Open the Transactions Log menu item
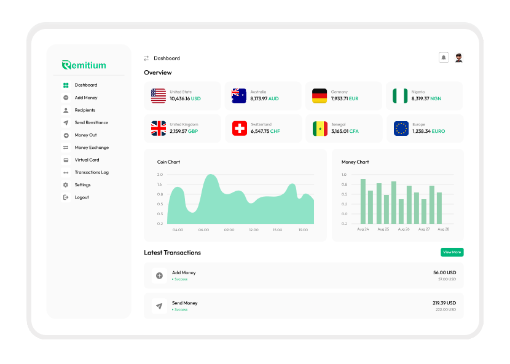The width and height of the screenshot is (510, 364). [x=92, y=173]
